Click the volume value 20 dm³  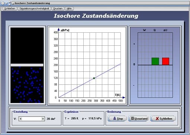[51, 119]
